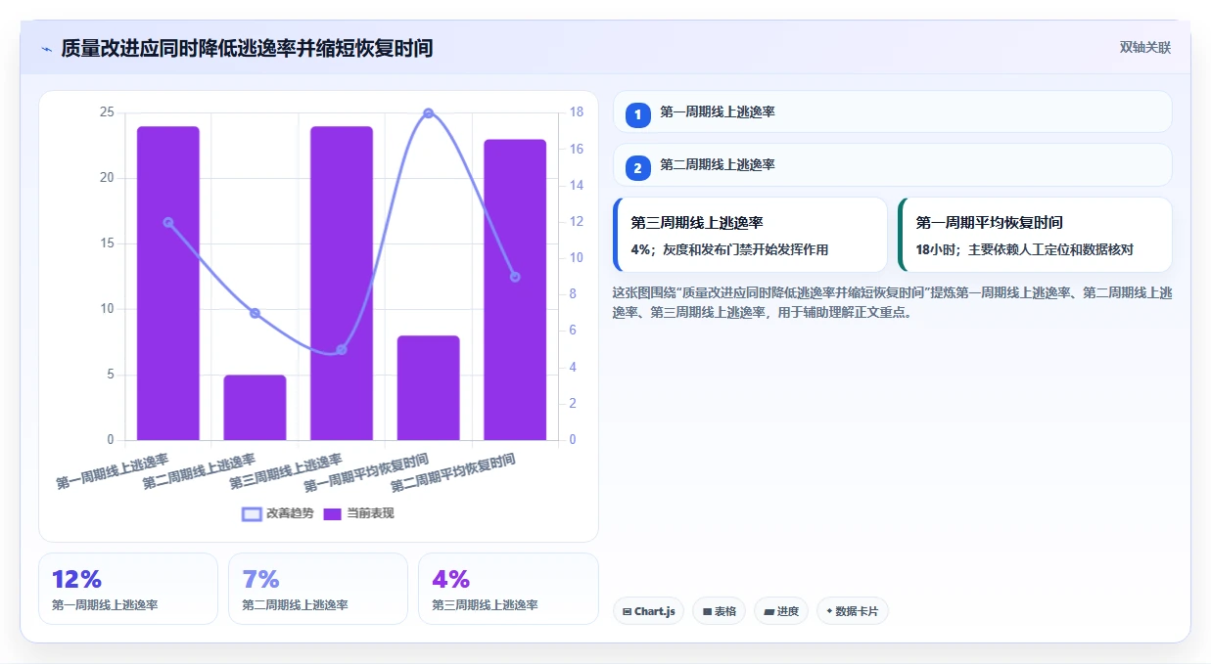Click the trend line point above 第一周期线上逃逸率
Image resolution: width=1211 pixels, height=664 pixels.
pyautogui.click(x=168, y=222)
